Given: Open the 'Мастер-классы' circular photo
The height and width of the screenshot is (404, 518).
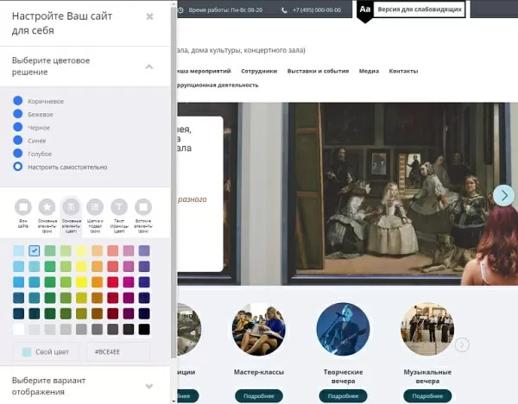Looking at the screenshot, I should 259,330.
